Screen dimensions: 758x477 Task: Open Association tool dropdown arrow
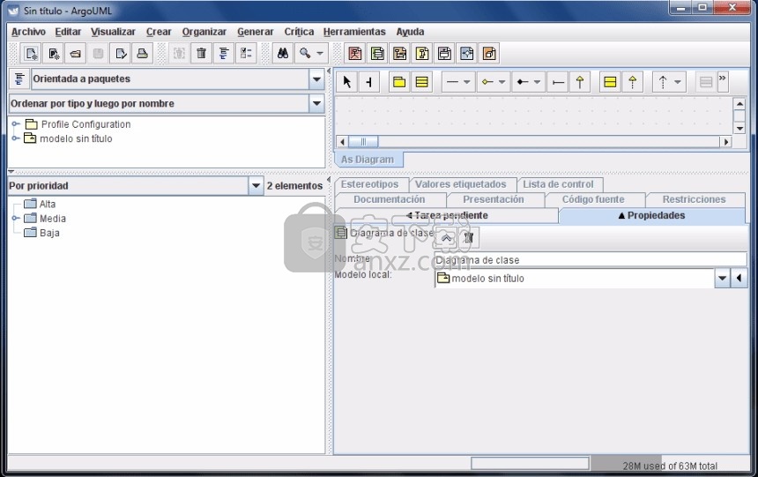point(466,82)
